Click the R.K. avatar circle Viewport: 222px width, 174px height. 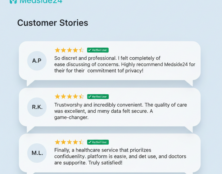[37, 107]
